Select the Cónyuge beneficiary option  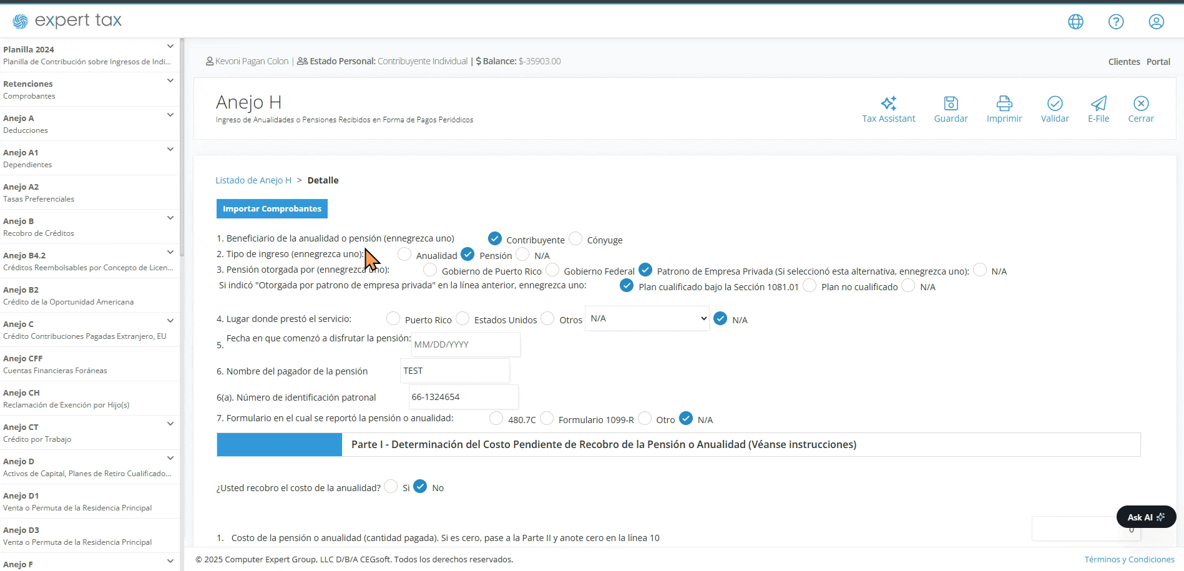click(575, 239)
